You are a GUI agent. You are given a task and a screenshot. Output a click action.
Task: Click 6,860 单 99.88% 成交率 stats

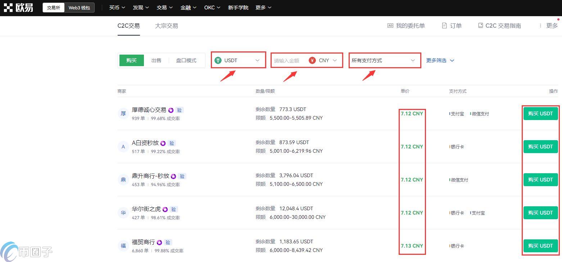(158, 251)
